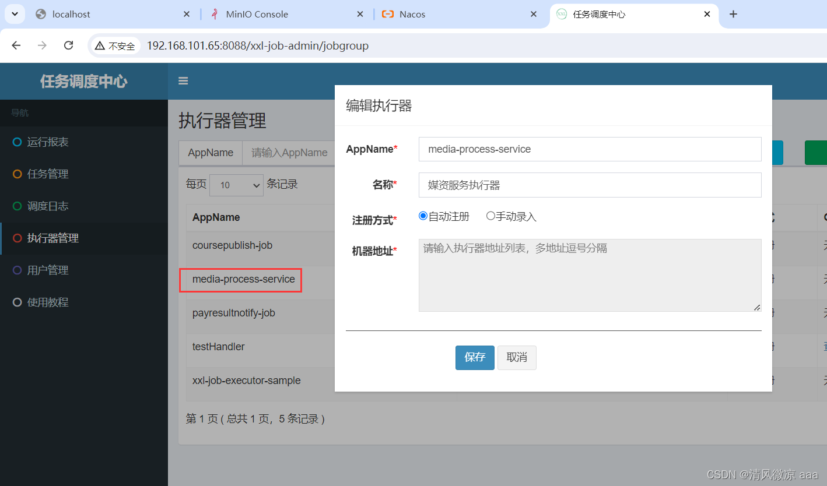Open 运行报表 in the sidebar
827x486 pixels.
84,142
